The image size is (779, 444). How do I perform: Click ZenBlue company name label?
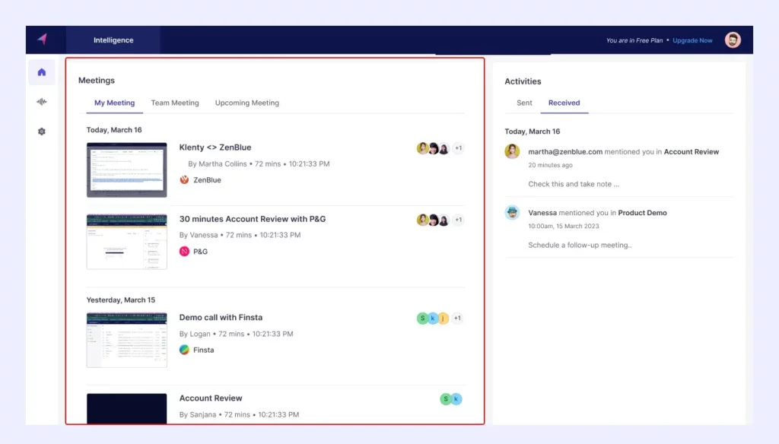tap(207, 180)
